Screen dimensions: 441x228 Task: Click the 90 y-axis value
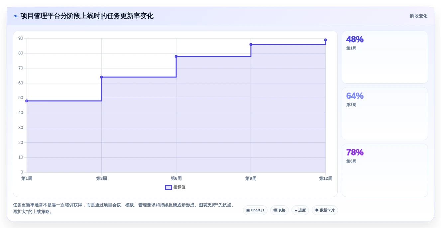click(x=21, y=38)
